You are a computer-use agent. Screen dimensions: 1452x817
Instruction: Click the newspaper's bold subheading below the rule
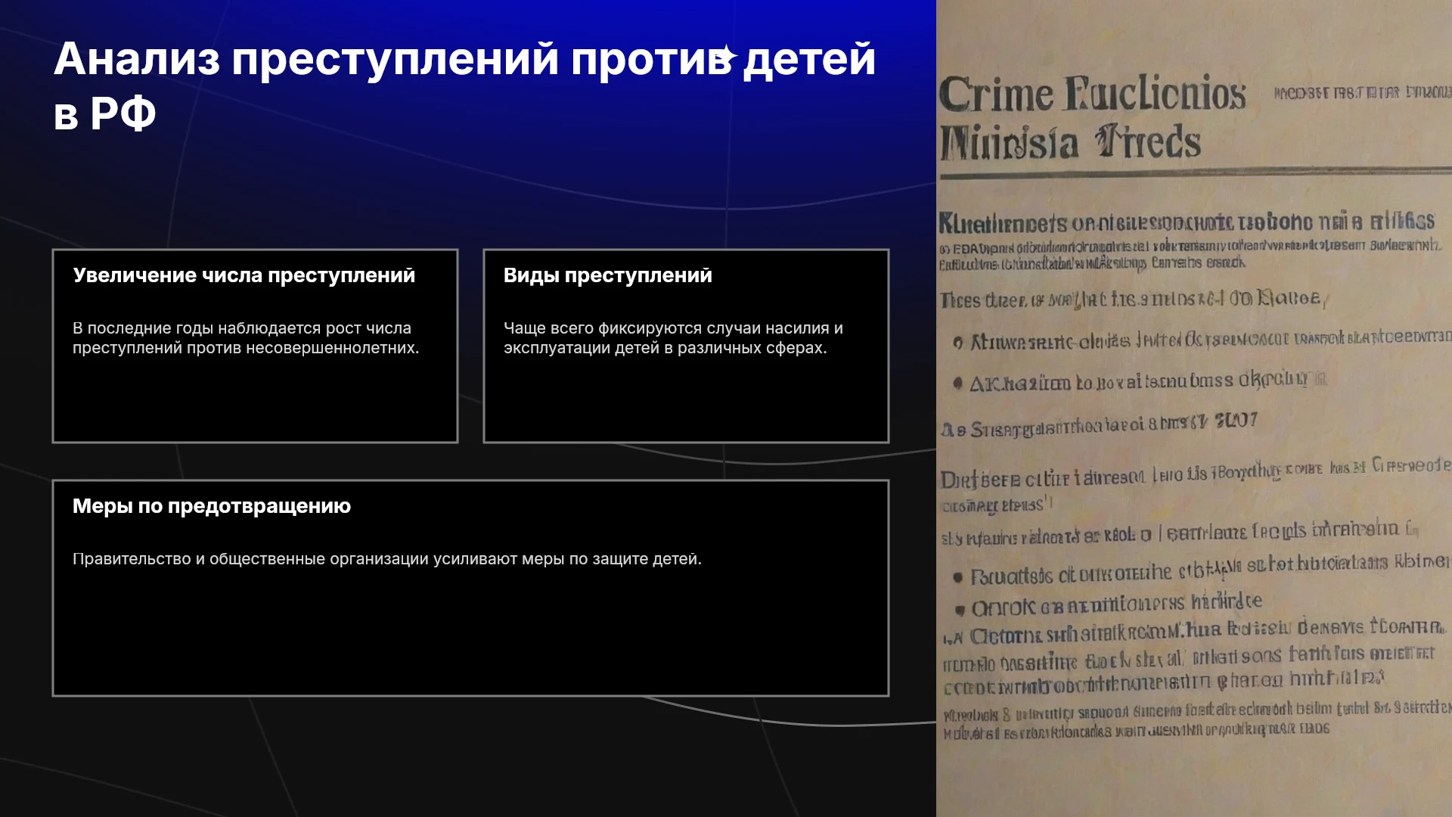[1186, 222]
